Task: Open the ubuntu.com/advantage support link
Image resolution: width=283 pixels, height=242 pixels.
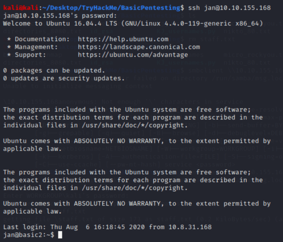Action: [133, 55]
